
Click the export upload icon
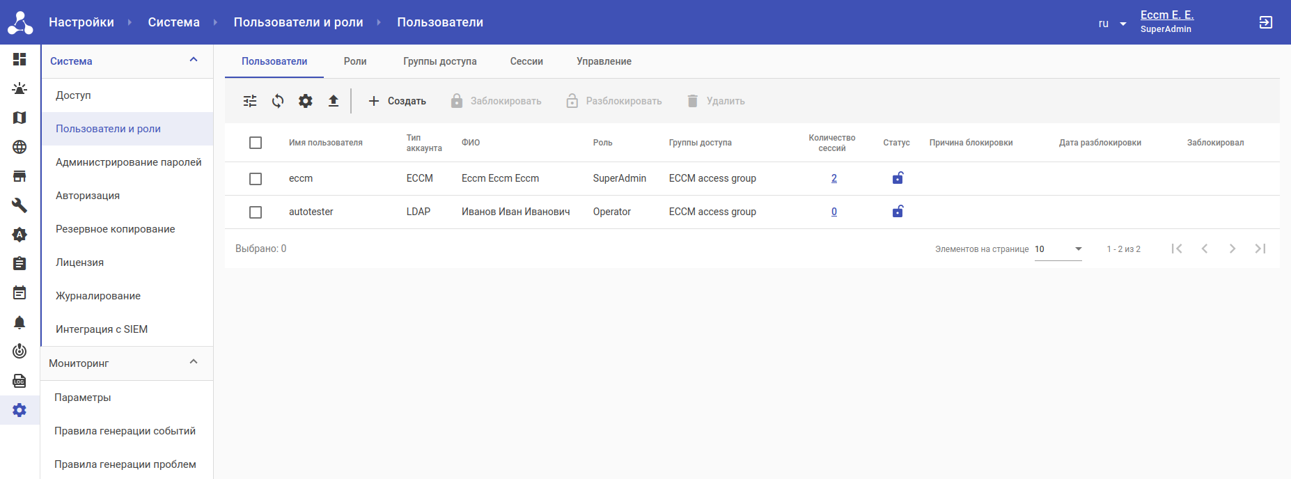[x=334, y=101]
